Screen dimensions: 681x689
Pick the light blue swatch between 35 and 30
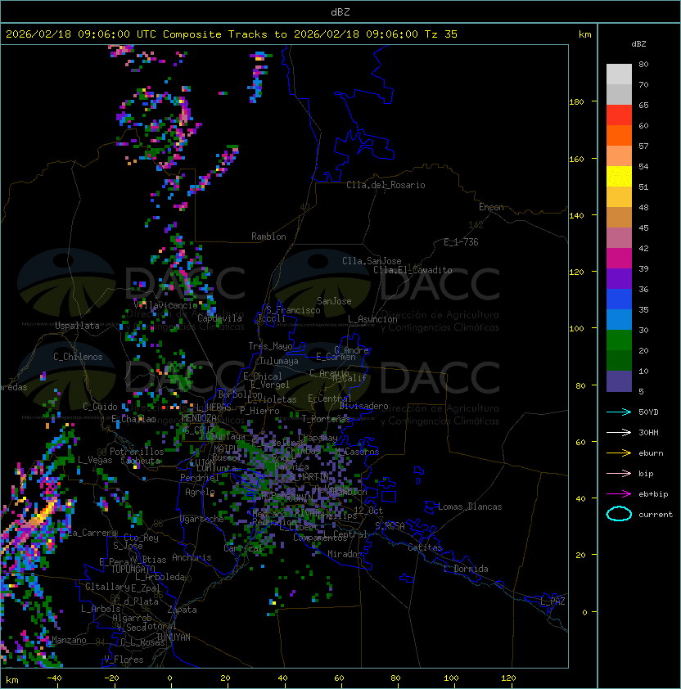[x=619, y=319]
